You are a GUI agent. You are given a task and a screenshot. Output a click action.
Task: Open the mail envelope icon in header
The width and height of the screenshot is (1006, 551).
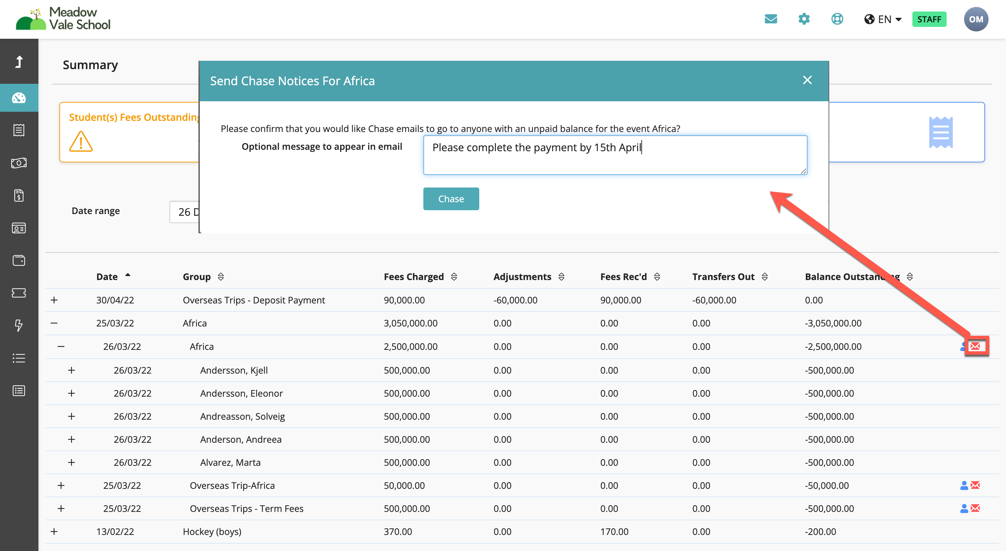click(771, 19)
